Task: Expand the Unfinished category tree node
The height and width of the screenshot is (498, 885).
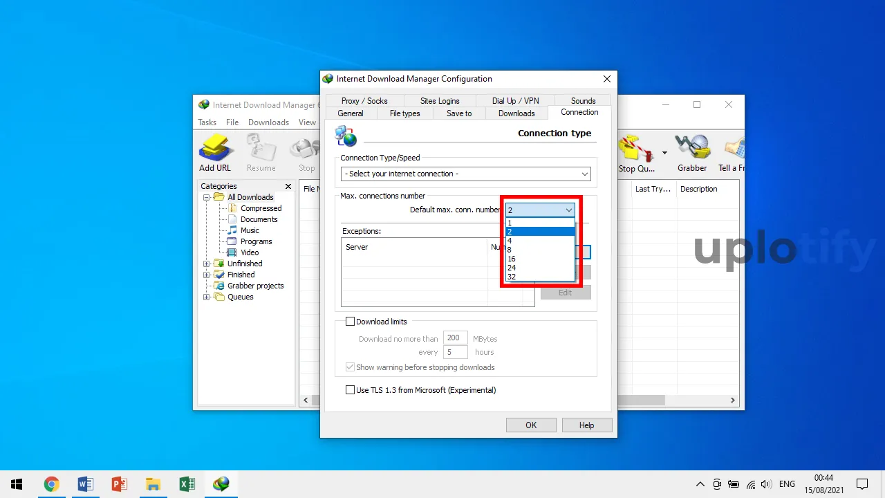Action: click(206, 264)
